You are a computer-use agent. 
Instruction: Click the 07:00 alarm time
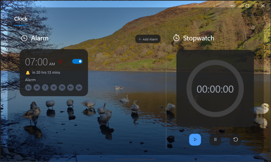click(x=36, y=62)
